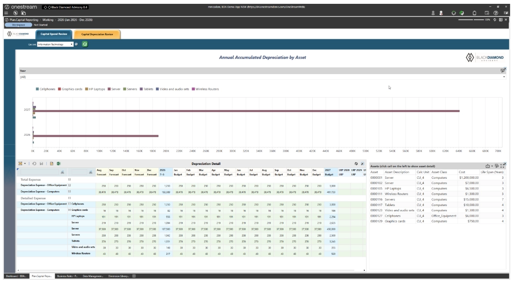
Task: Click the Workspace button
Action: (x=18, y=25)
